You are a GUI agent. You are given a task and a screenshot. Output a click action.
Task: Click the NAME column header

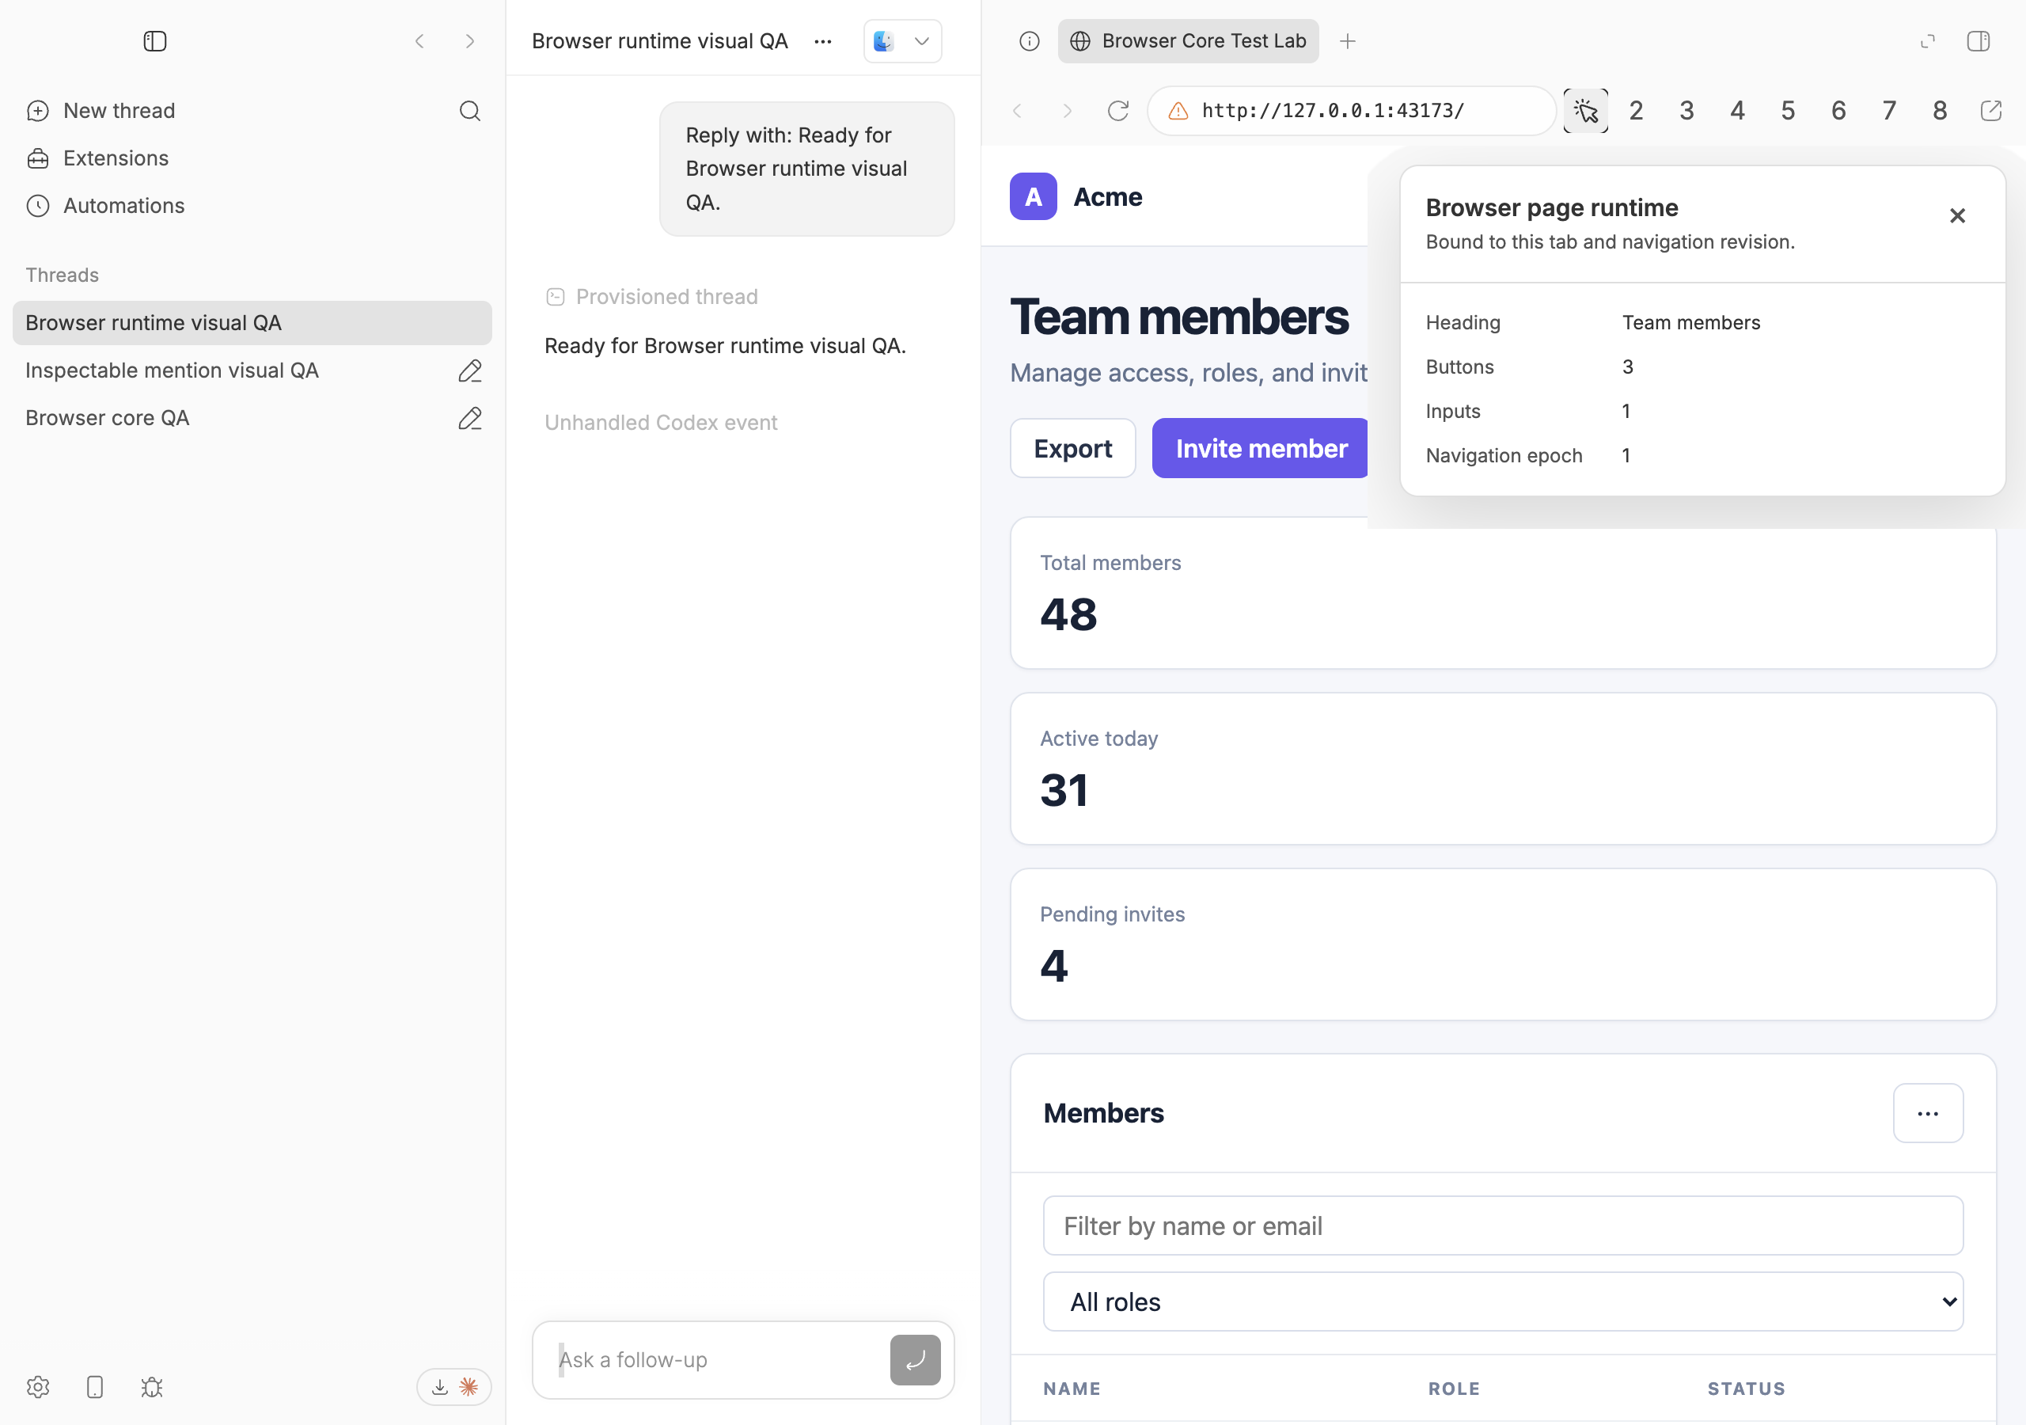click(1072, 1388)
